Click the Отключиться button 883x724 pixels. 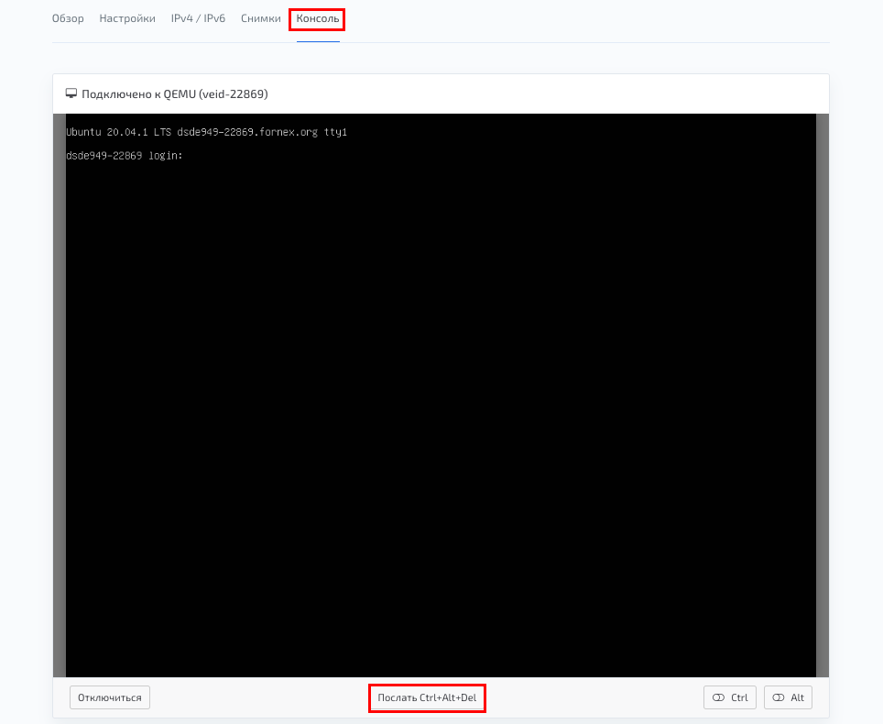coord(110,697)
